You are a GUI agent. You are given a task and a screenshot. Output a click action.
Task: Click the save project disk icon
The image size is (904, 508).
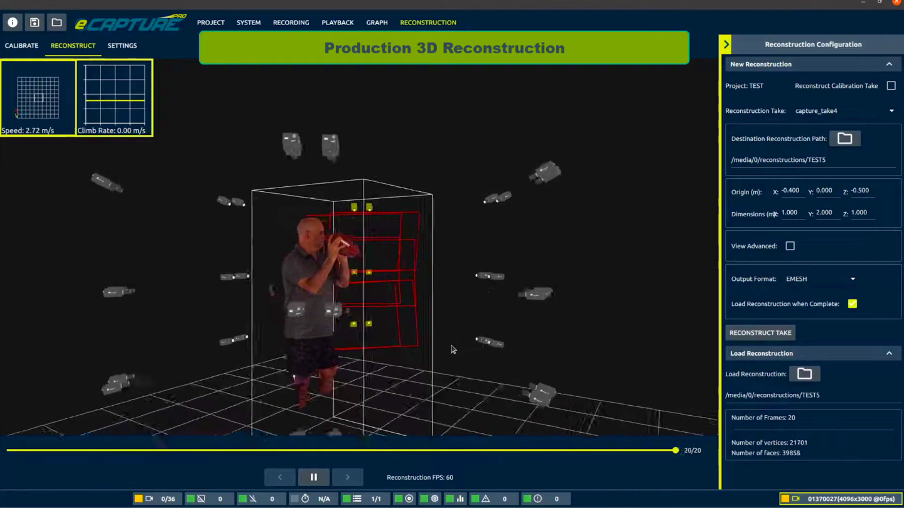[35, 23]
